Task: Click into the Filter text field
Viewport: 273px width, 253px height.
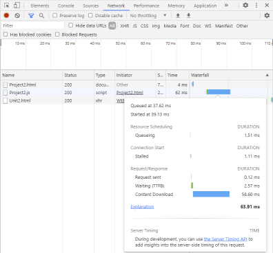Action: coord(33,25)
